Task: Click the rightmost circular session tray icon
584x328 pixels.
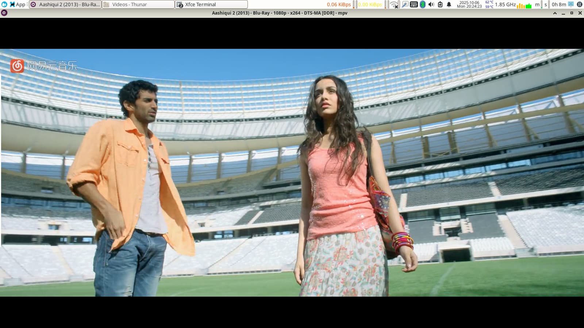Action: (579, 4)
